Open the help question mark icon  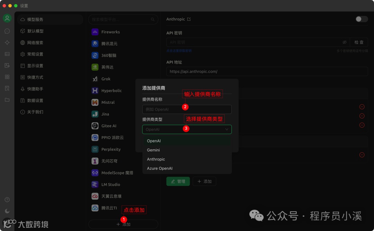click(x=7, y=200)
